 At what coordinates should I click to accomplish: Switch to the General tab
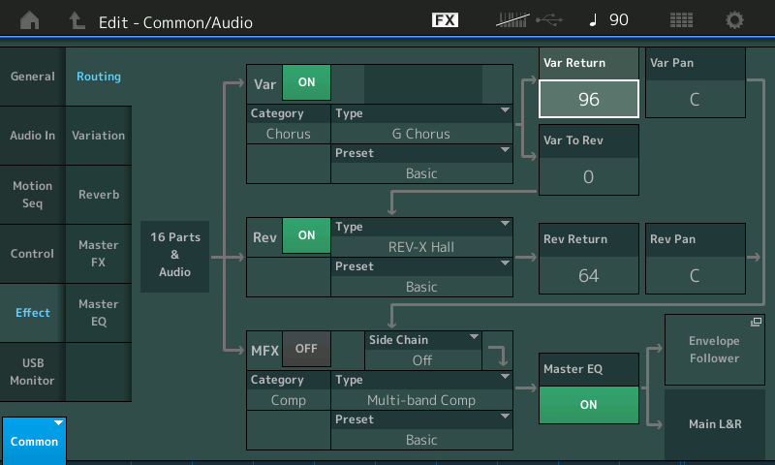tap(33, 77)
